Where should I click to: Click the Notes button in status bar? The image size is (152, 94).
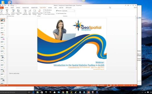pos(94,85)
